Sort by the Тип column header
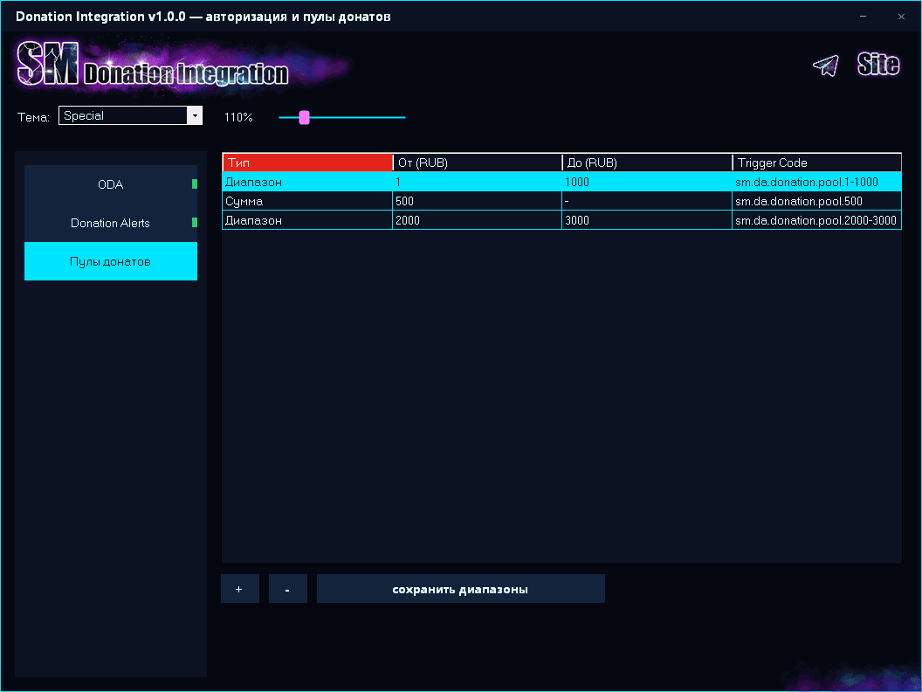Screen dimensions: 922x692 307,163
